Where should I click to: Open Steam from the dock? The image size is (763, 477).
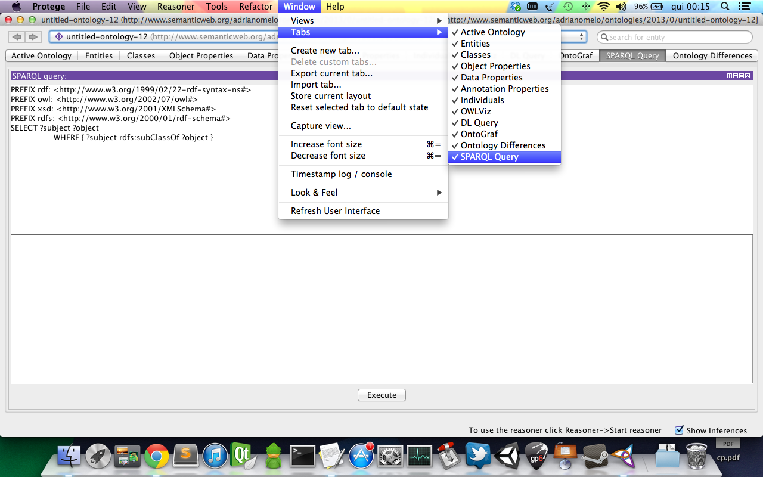coord(594,457)
